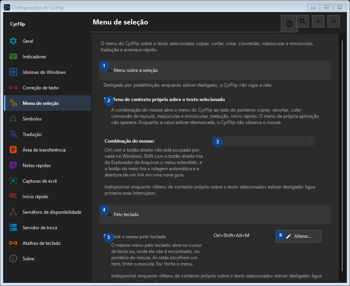Image resolution: width=350 pixels, height=286 pixels.
Task: Open the Símbolos omega icon
Action: tap(13, 119)
